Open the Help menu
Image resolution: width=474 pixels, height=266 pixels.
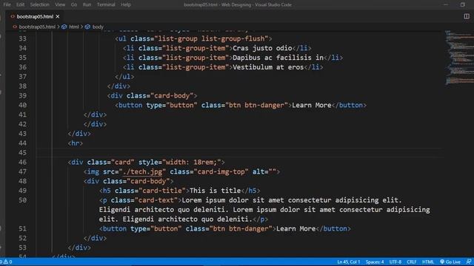pyautogui.click(x=125, y=4)
